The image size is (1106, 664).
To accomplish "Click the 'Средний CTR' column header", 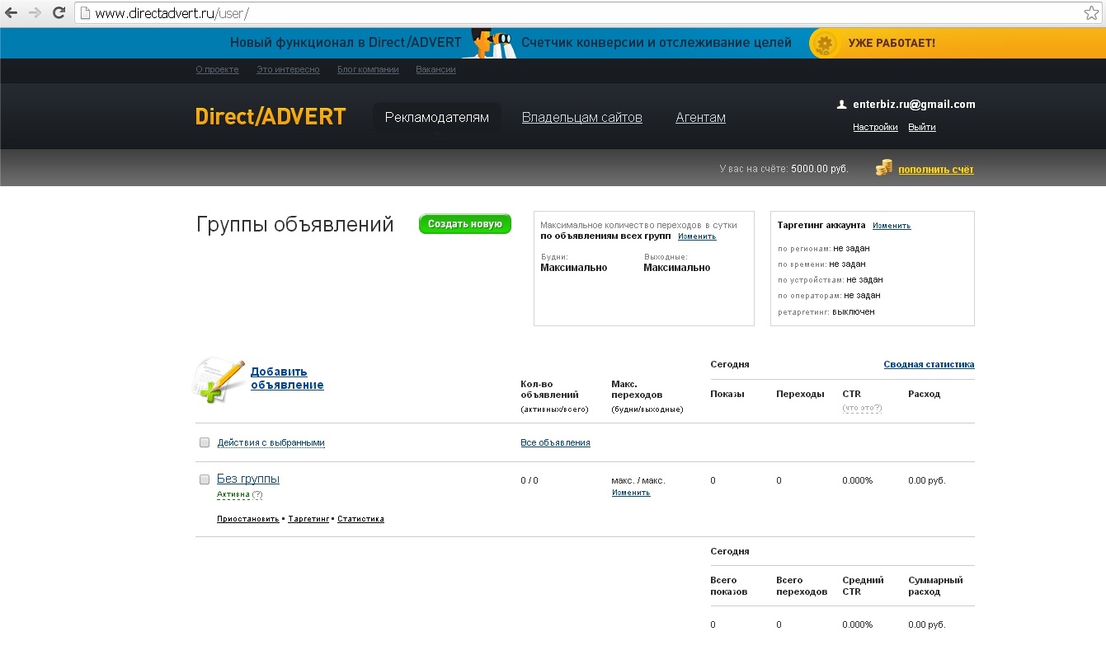I will pyautogui.click(x=863, y=586).
